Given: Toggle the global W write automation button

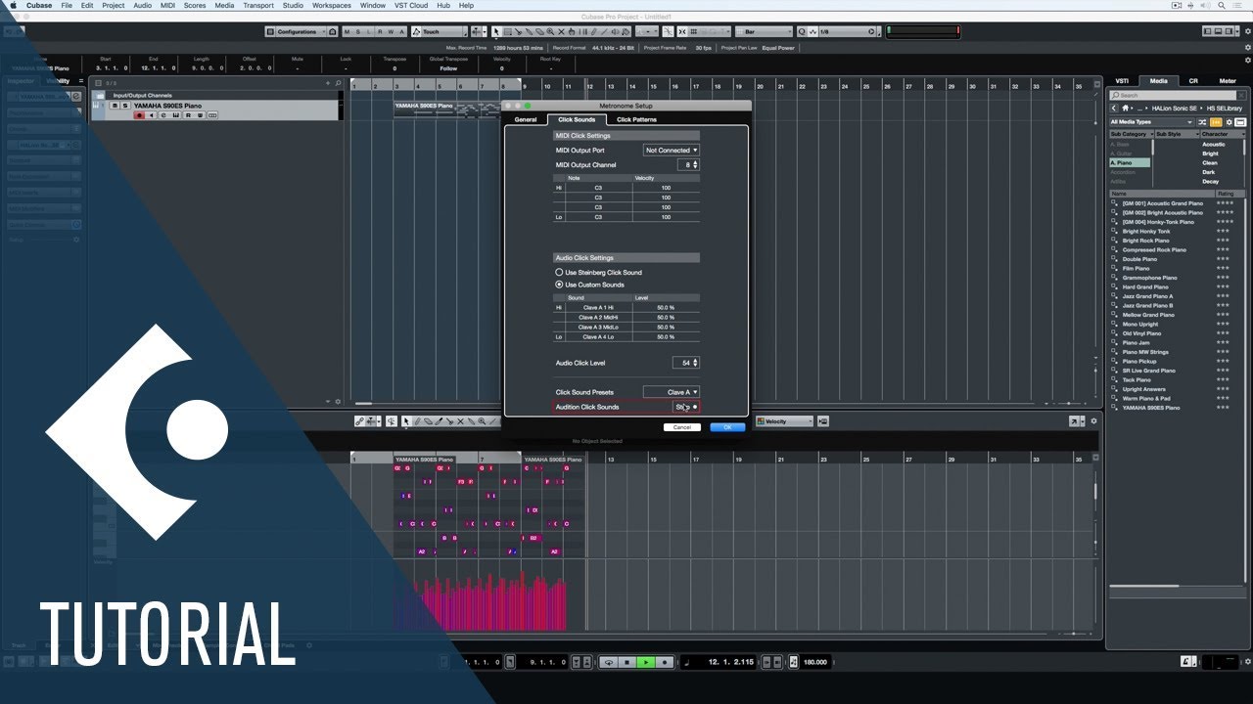Looking at the screenshot, I should point(391,31).
